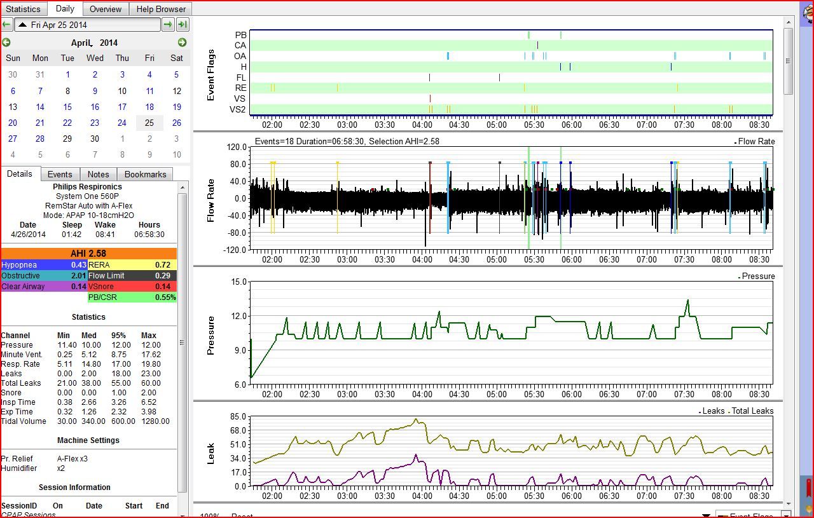814x518 pixels.
Task: Click the Resp. Rate statistics row
Action: coord(85,364)
